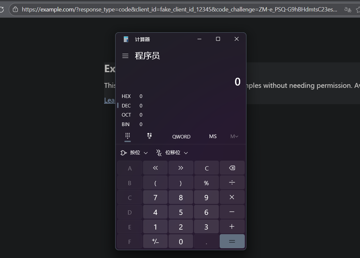Switch display to BIN binary mode

[126, 124]
